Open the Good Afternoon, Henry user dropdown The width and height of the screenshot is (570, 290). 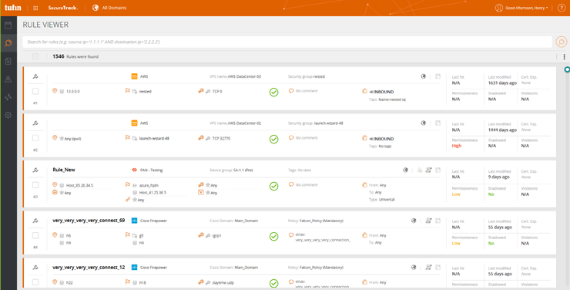(x=521, y=8)
